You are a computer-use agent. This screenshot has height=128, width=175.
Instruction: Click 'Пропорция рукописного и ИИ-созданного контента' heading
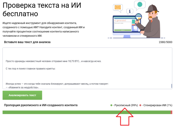(x=41, y=105)
